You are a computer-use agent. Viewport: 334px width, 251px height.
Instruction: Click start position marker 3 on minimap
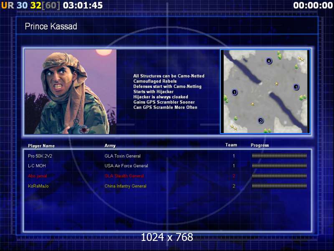(x=296, y=87)
